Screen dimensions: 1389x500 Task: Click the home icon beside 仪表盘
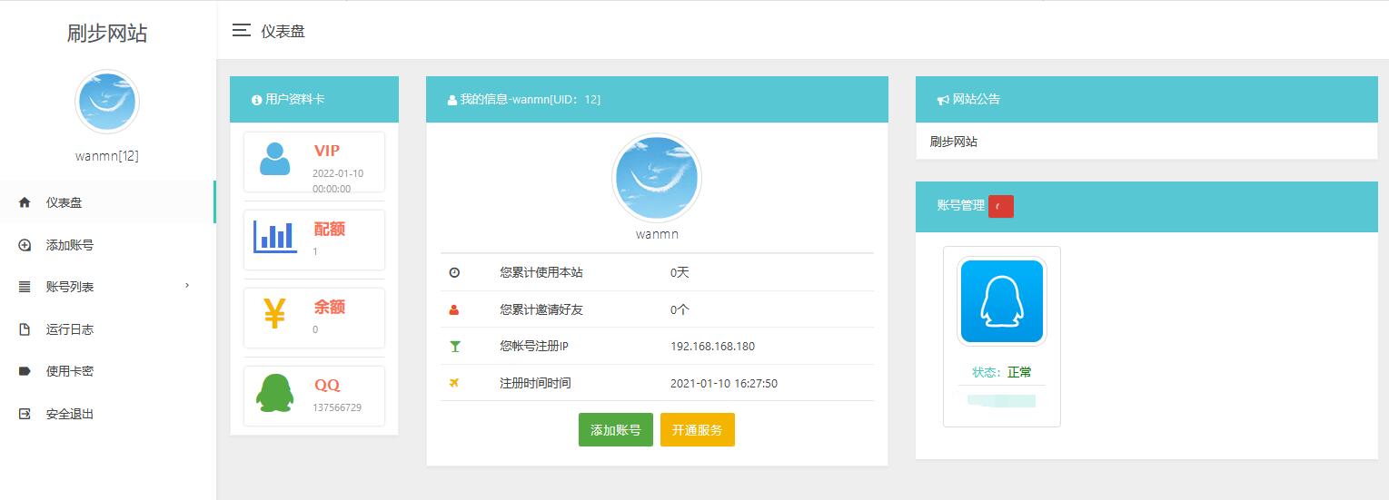[25, 202]
